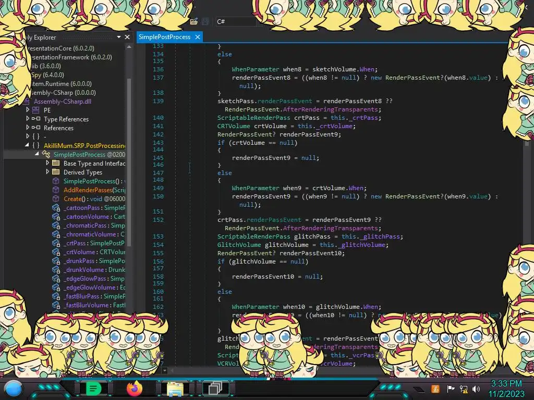Screen dimensions: 534x400
Task: Close the Assembly Explorer panel
Action: 127,37
